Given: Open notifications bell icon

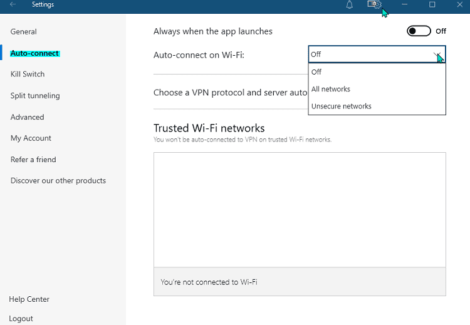Looking at the screenshot, I should [350, 5].
